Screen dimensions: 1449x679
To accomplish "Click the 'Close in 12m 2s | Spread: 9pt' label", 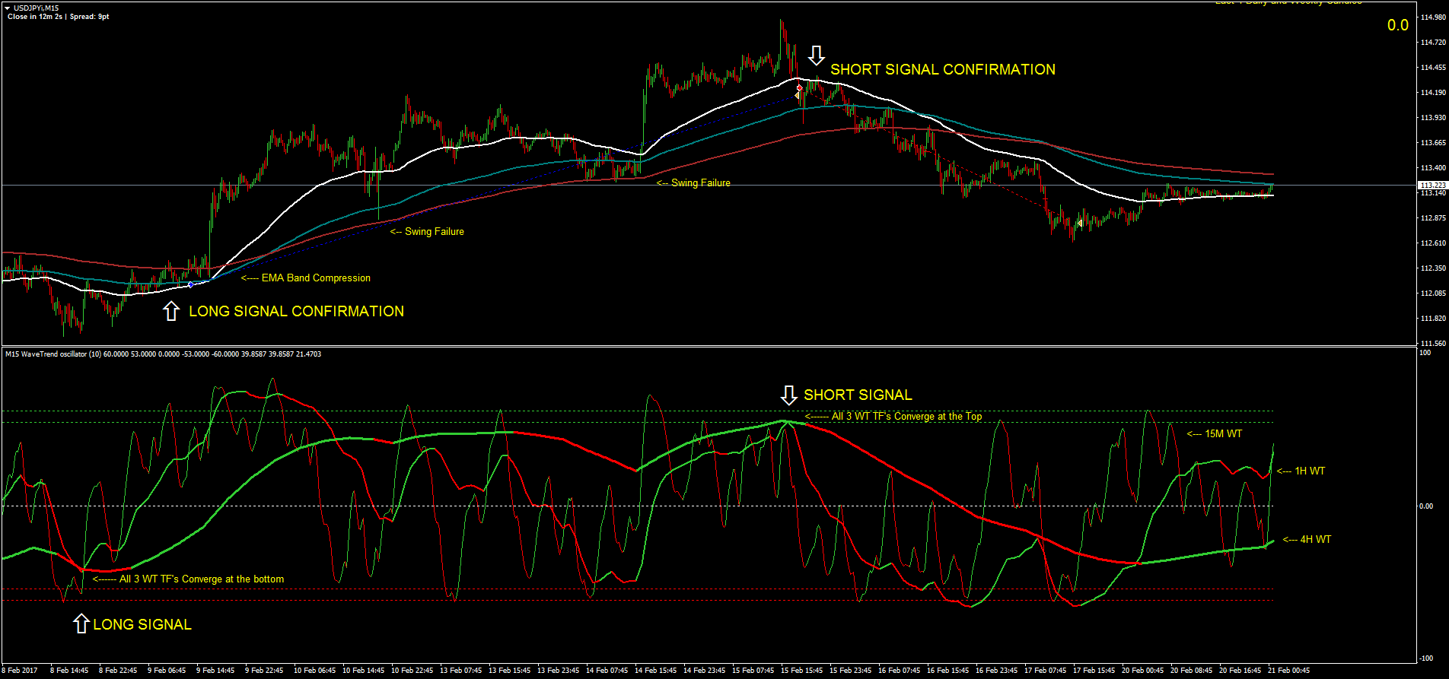I will click(x=58, y=17).
